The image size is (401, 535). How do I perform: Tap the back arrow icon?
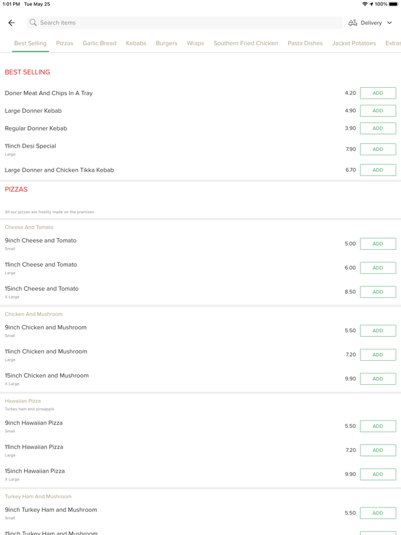[11, 23]
